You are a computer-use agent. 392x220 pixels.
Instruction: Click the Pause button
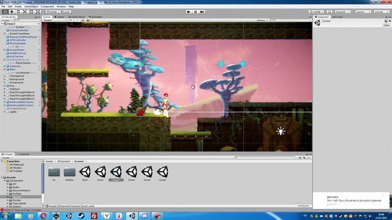coord(195,12)
